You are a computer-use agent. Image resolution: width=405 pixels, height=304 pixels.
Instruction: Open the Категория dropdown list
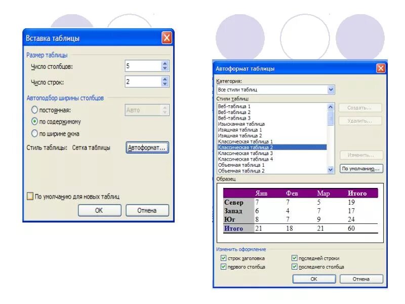pyautogui.click(x=331, y=90)
